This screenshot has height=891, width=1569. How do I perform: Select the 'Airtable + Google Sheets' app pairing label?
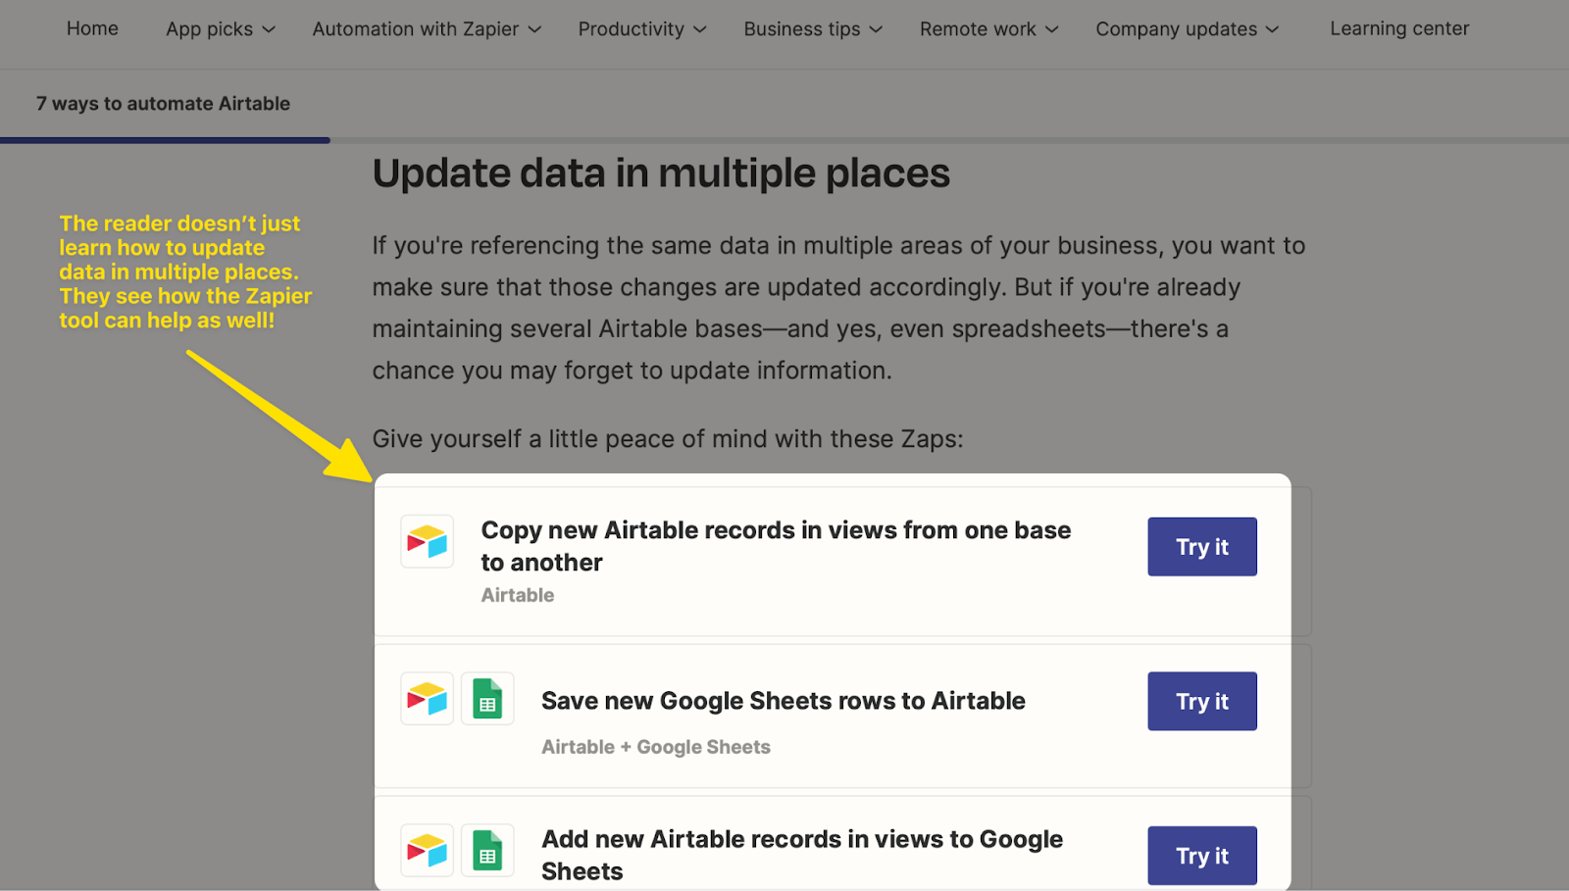click(x=655, y=746)
